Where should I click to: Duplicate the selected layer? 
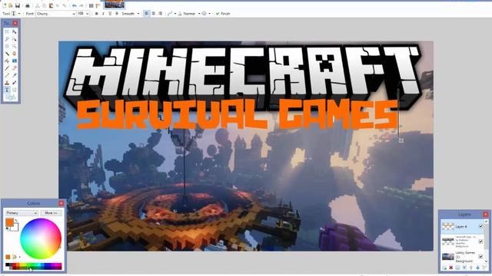click(x=457, y=268)
